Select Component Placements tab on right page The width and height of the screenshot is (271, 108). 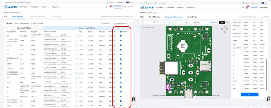click(x=173, y=17)
